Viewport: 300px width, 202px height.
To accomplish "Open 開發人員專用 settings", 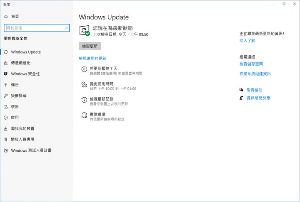I will pos(22,139).
